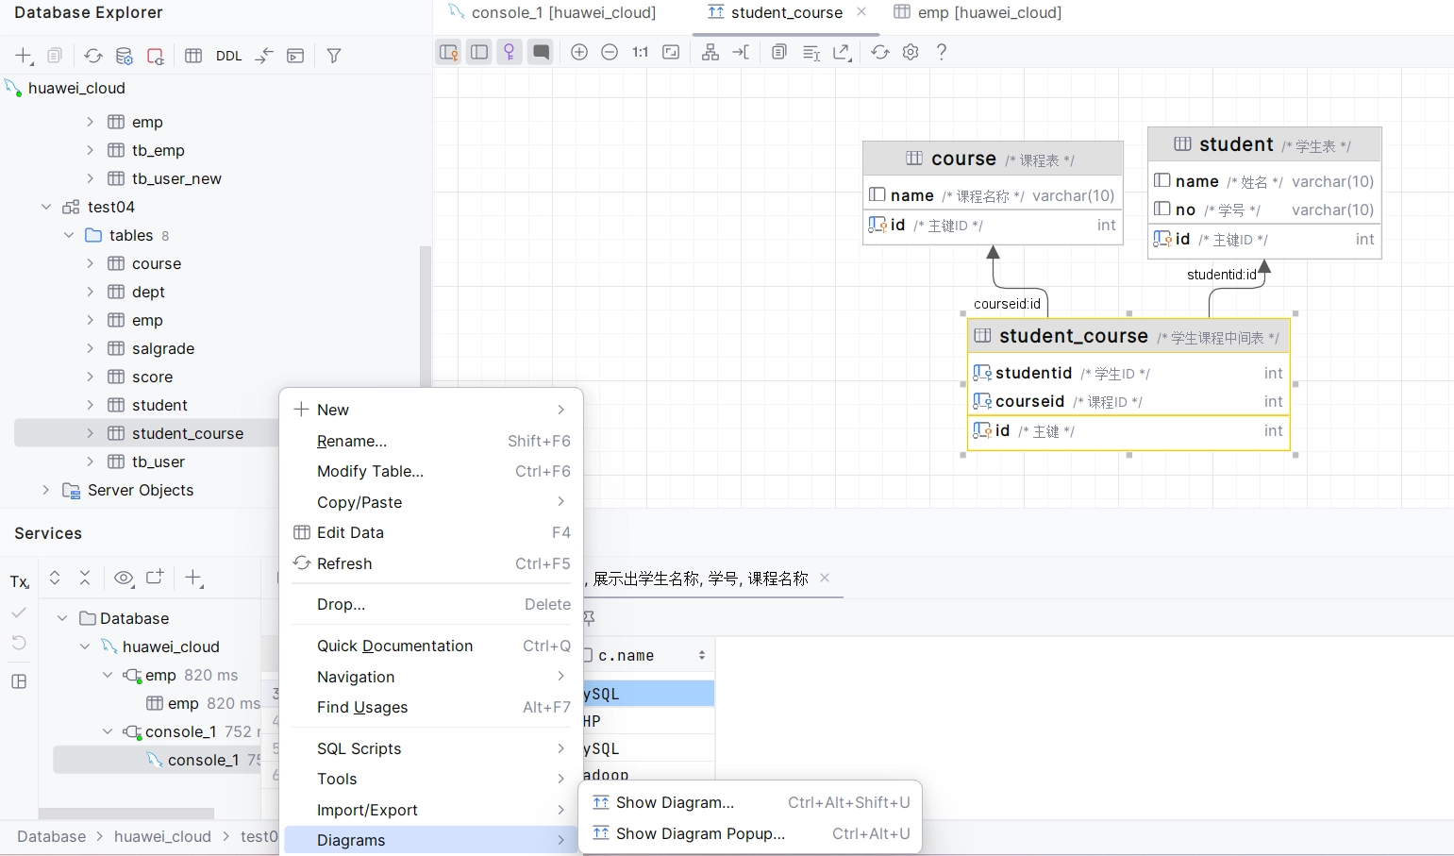Choose Show Diagram Popup... from submenu

tap(700, 833)
